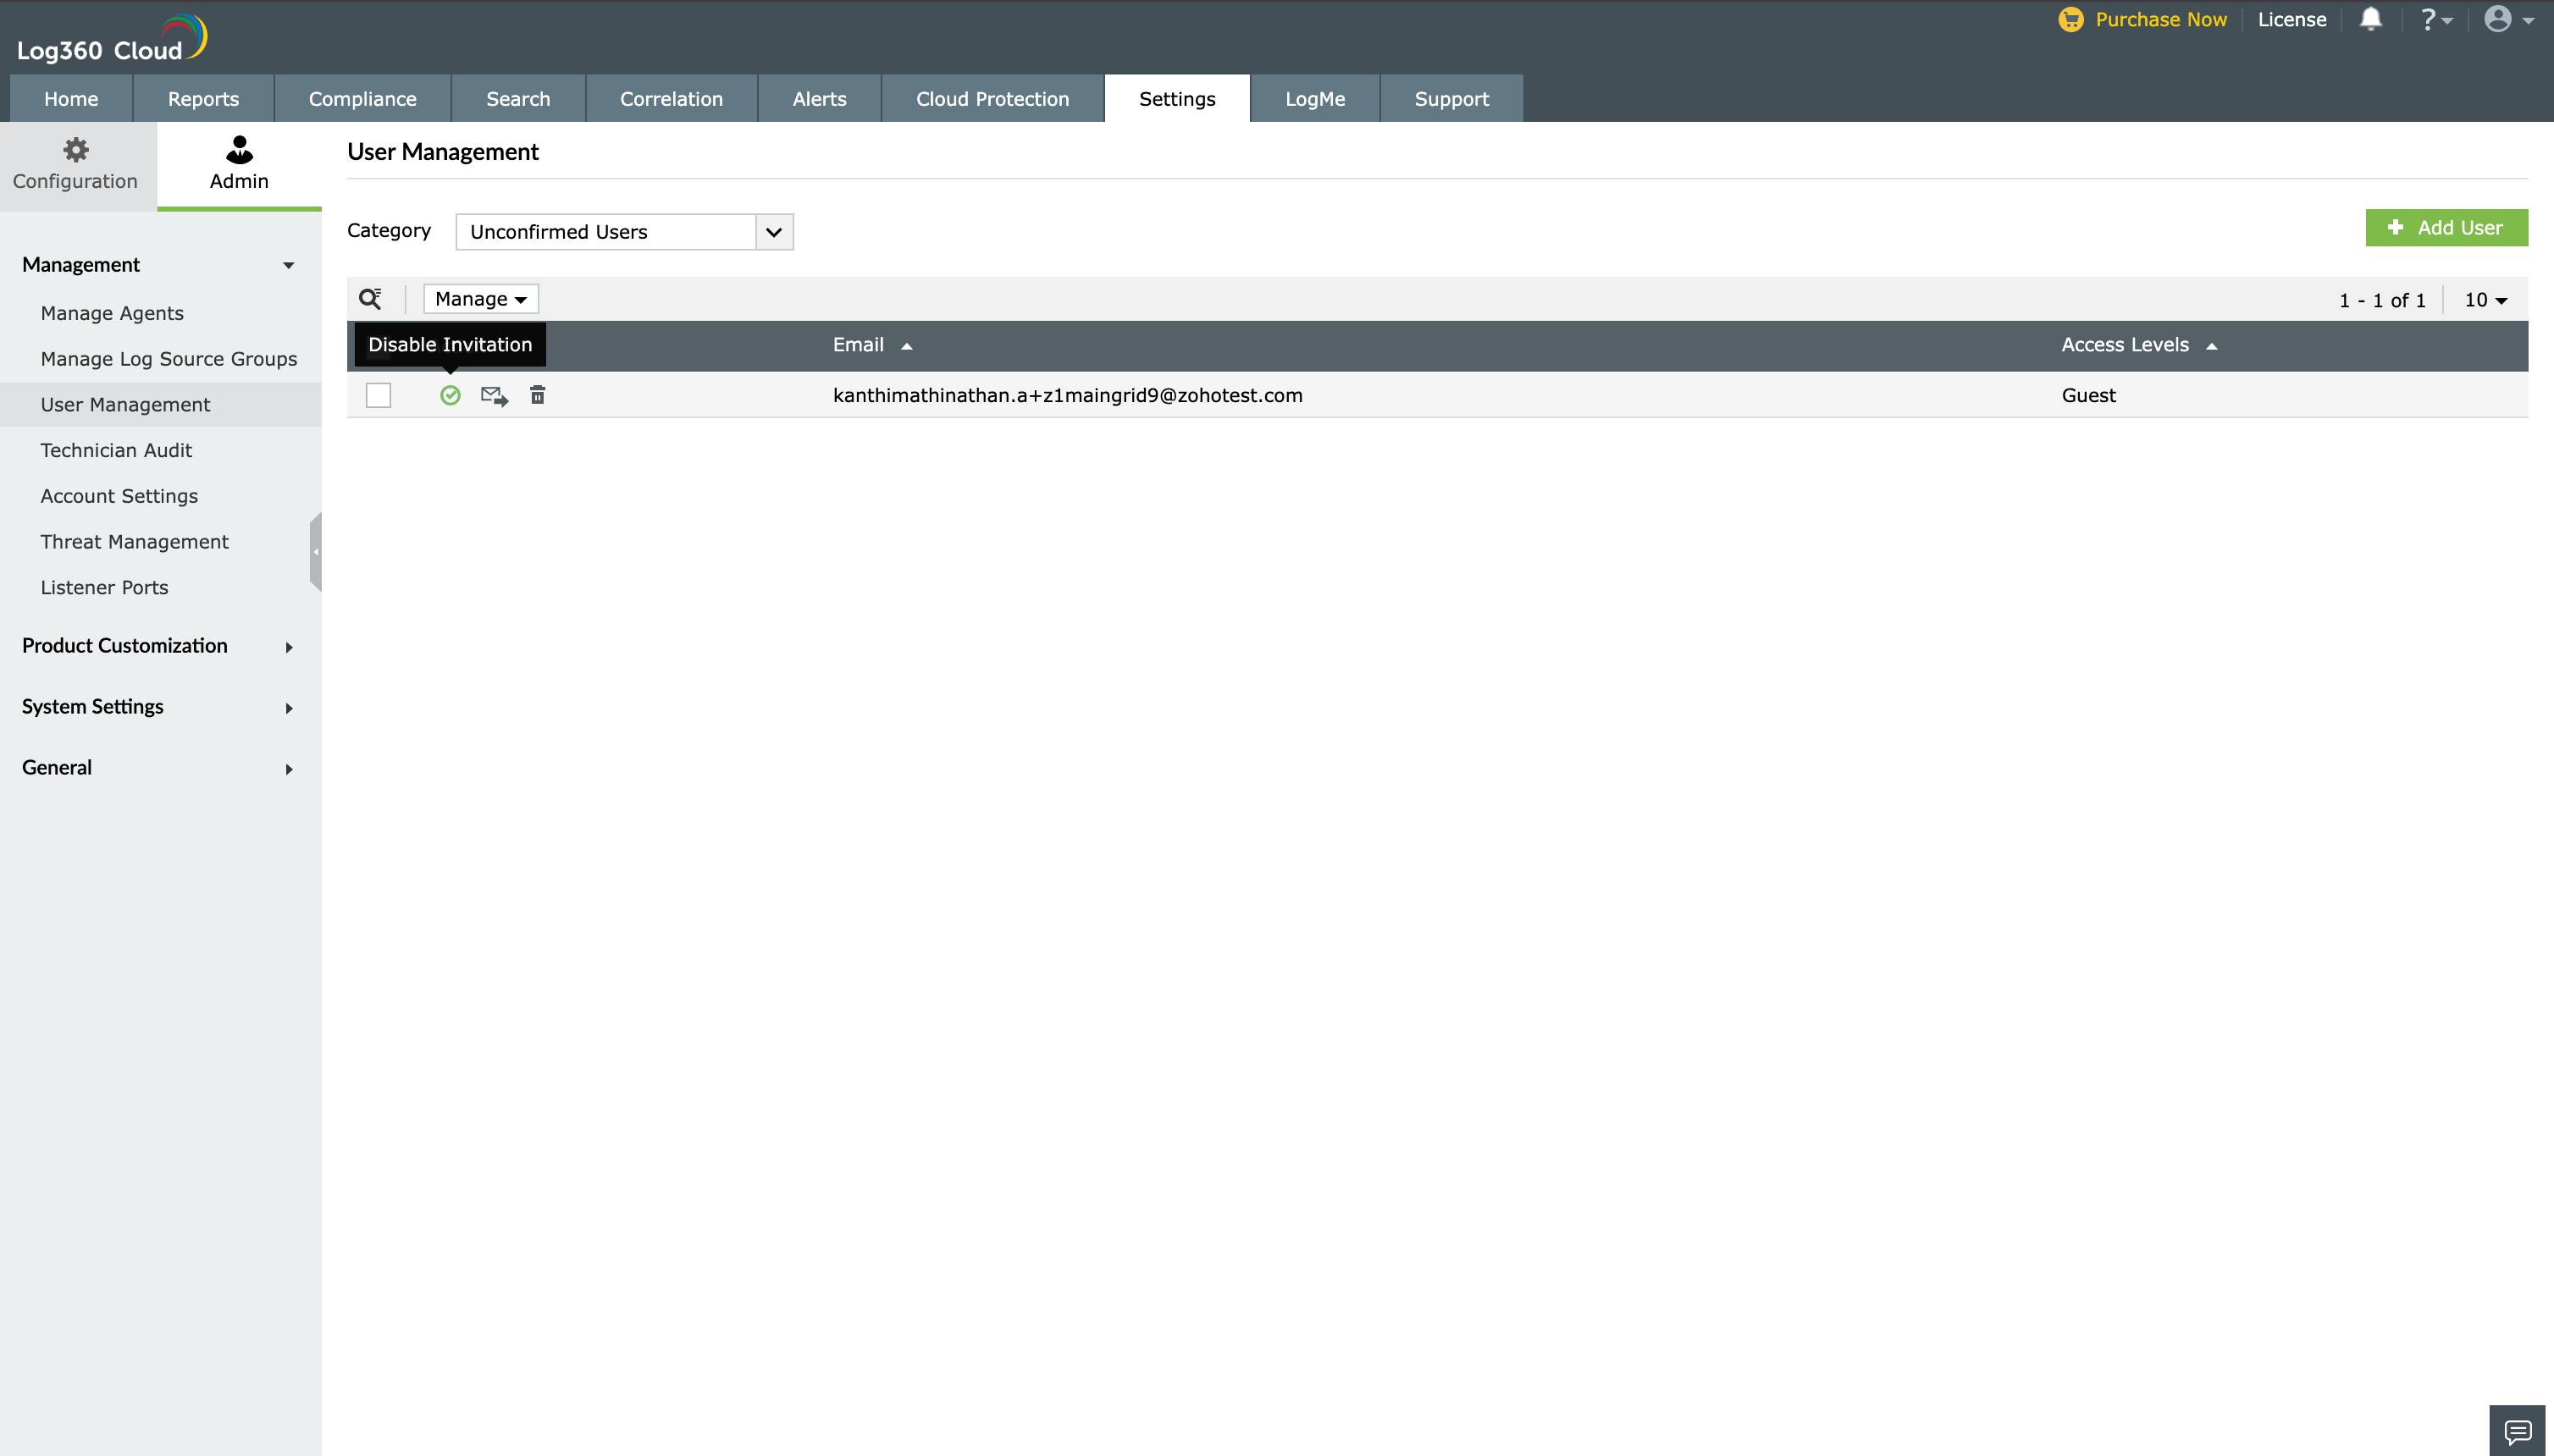
Task: Collapse the sidebar using the handle
Action: coord(315,551)
